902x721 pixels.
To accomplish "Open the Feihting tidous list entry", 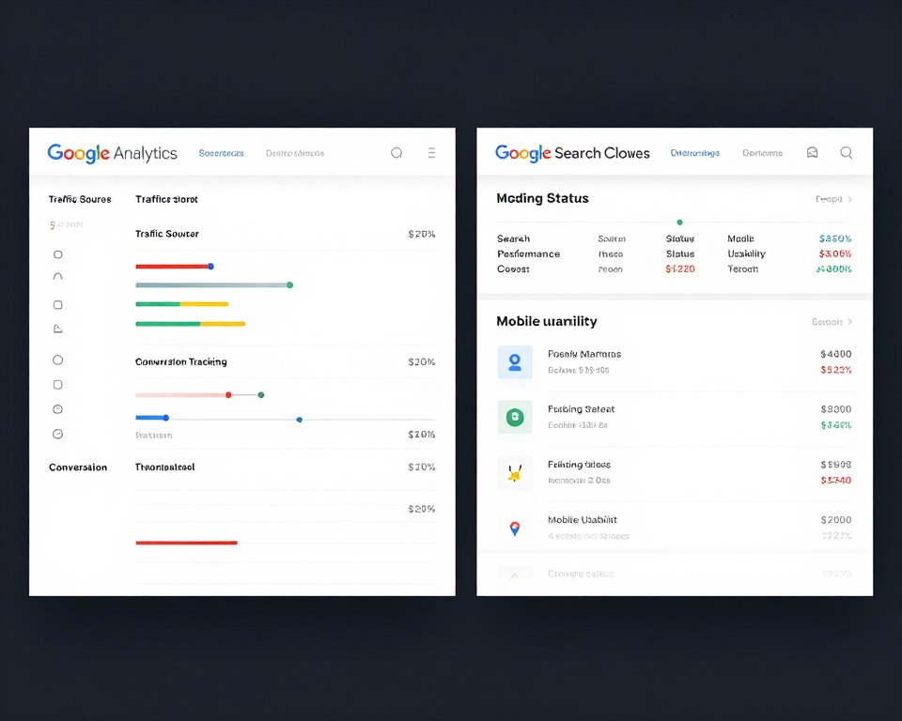I will (675, 472).
